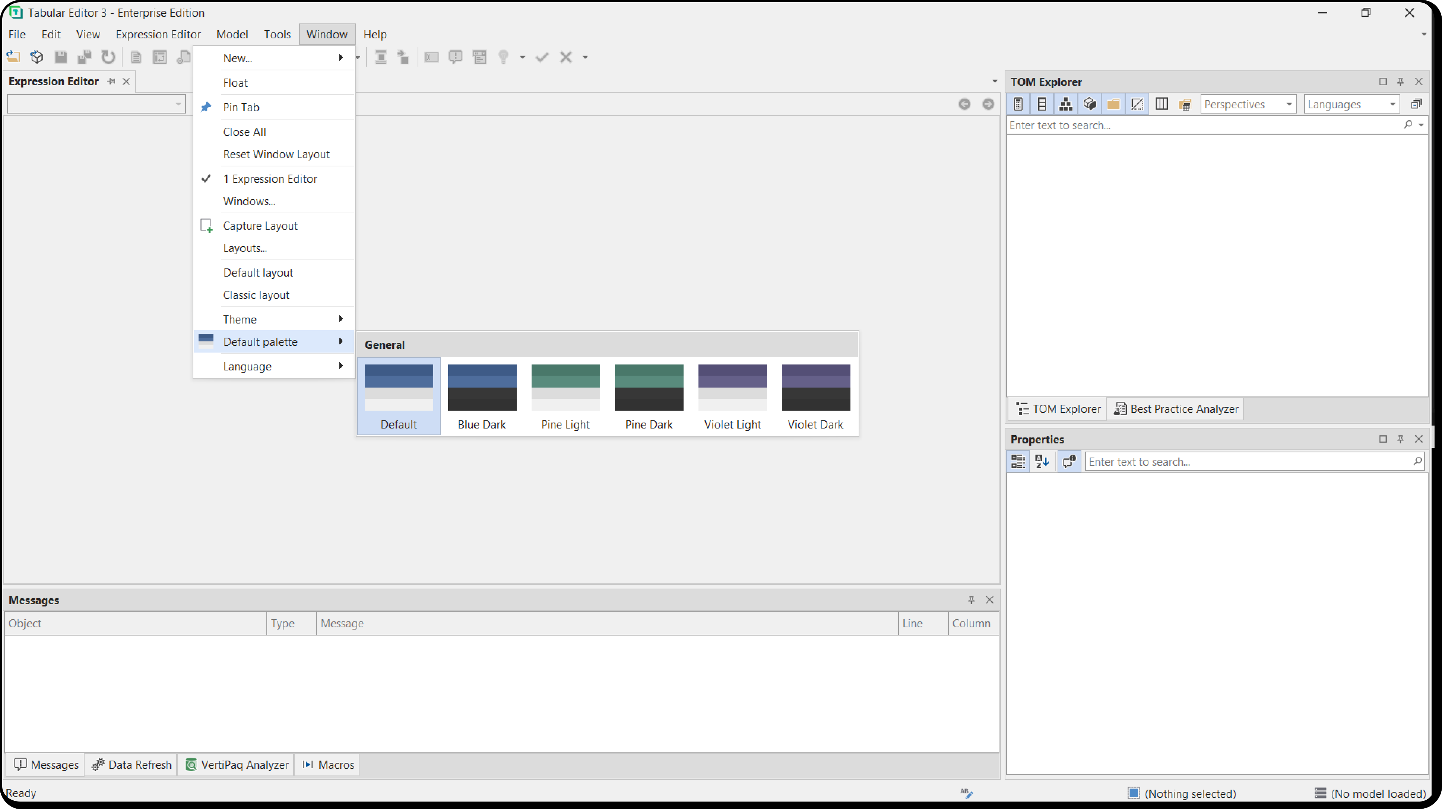Toggle show measures calculator button
This screenshot has height=809, width=1442.
click(x=1018, y=104)
